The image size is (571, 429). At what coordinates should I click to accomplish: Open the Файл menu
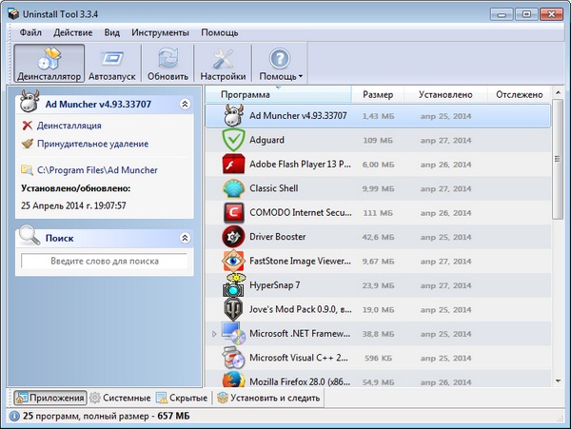pos(30,32)
